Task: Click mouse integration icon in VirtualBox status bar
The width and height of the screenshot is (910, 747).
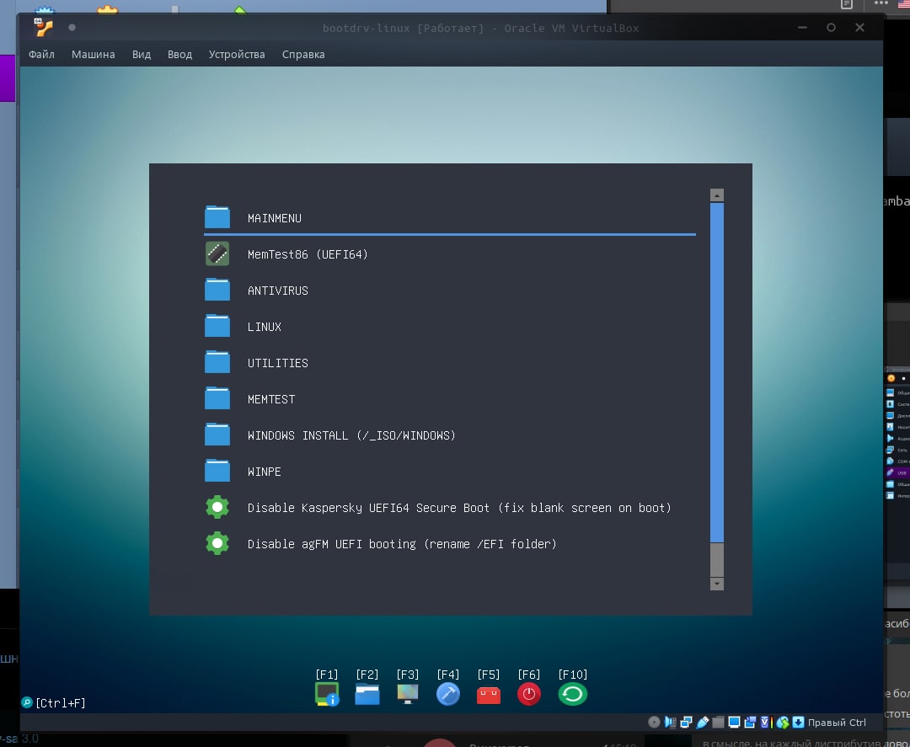Action: tap(782, 722)
